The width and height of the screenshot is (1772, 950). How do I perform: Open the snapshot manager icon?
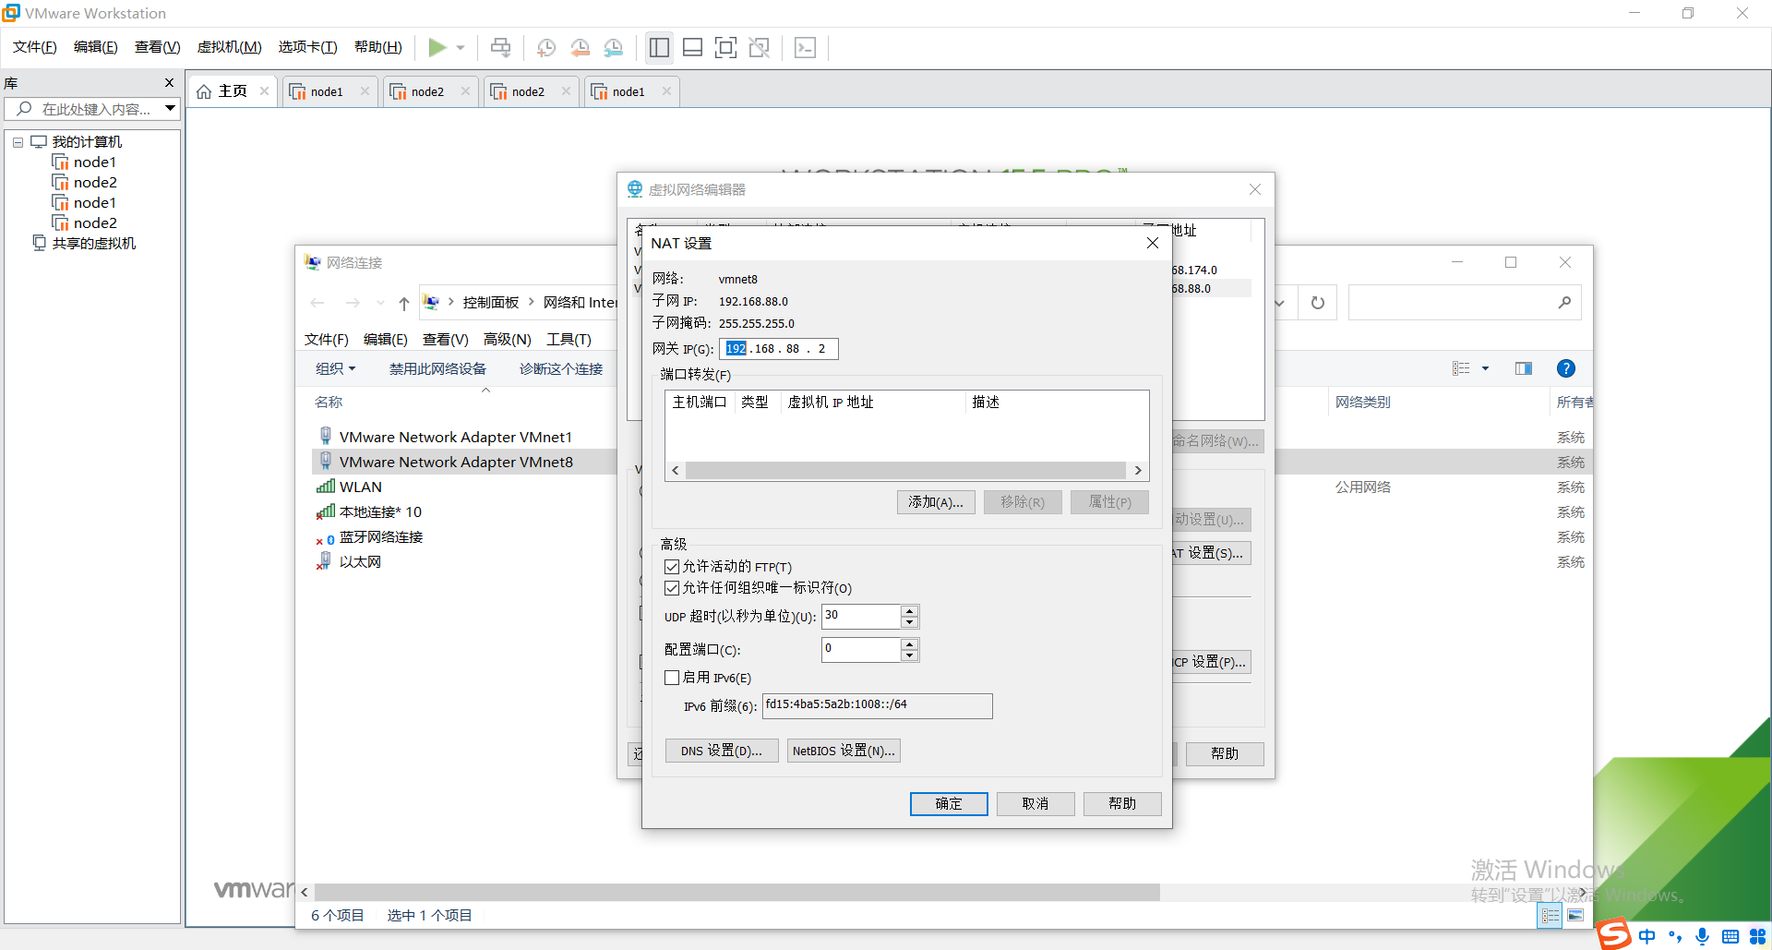(614, 47)
